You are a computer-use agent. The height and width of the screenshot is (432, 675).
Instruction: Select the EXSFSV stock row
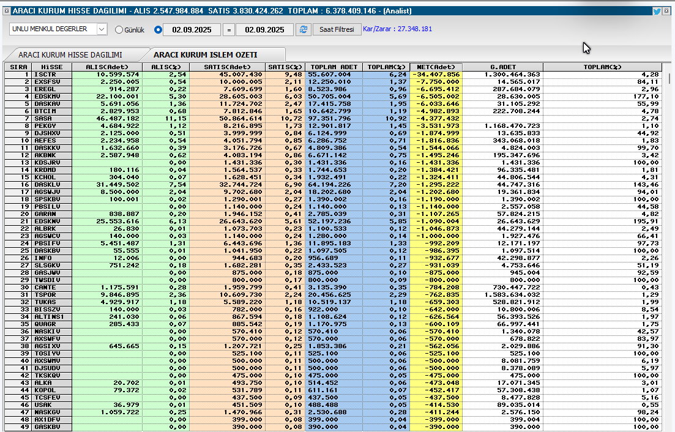(333, 82)
